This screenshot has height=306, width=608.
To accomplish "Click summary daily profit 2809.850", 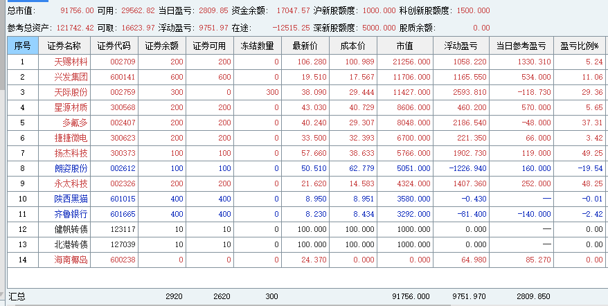I will (533, 297).
